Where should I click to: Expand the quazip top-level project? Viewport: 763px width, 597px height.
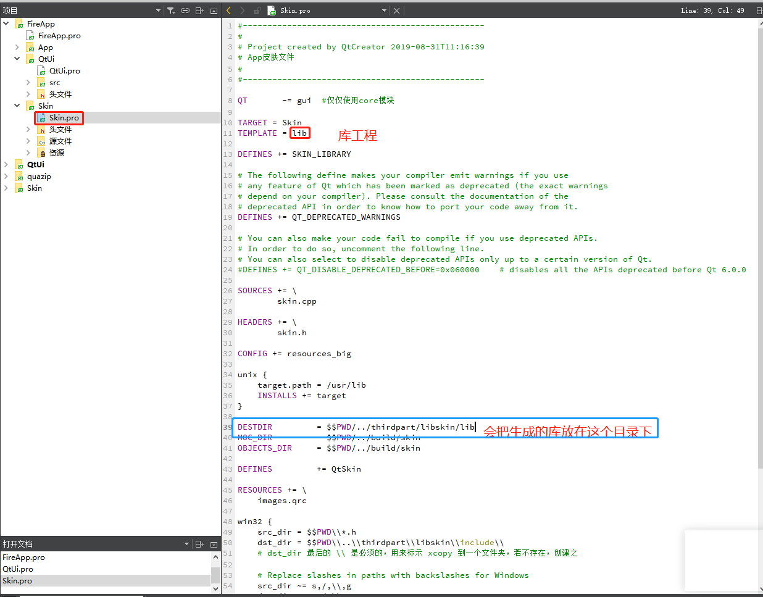(x=6, y=176)
